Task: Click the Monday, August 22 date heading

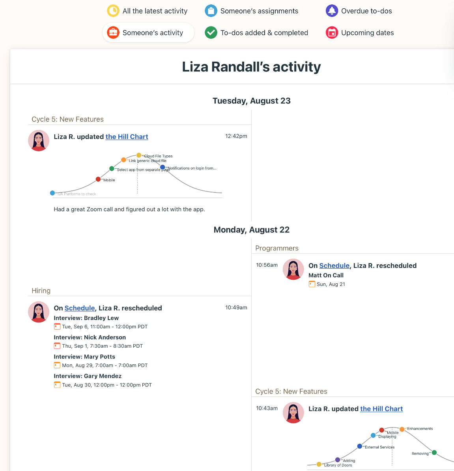Action: point(252,230)
